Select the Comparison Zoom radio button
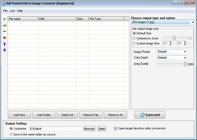The width and height of the screenshot is (197, 140). pos(134,38)
